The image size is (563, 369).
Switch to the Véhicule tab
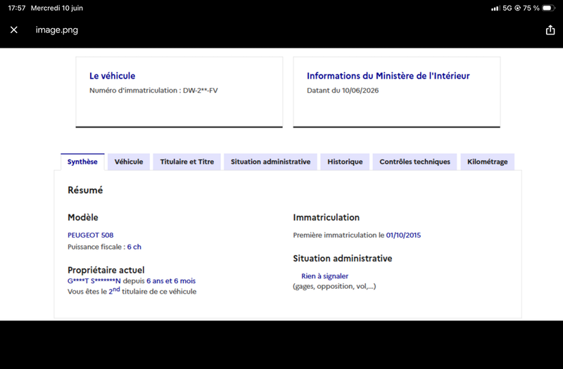click(129, 162)
